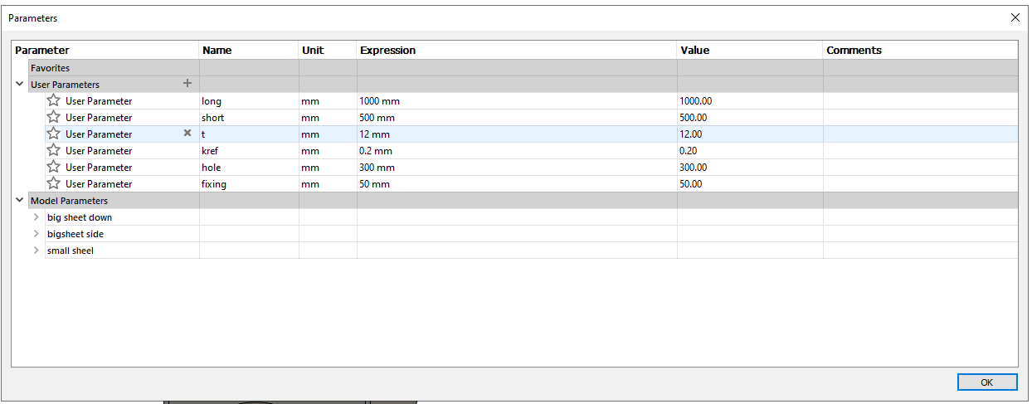The height and width of the screenshot is (404, 1032).
Task: Add a new user parameter with plus icon
Action: [x=187, y=83]
